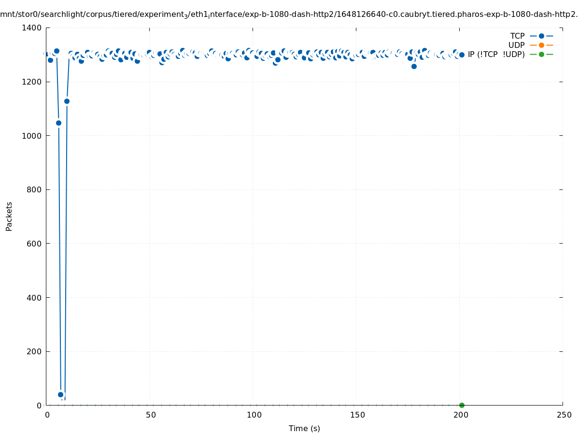Click the Time (s) x-axis label
The width and height of the screenshot is (578, 435).
pyautogui.click(x=304, y=428)
